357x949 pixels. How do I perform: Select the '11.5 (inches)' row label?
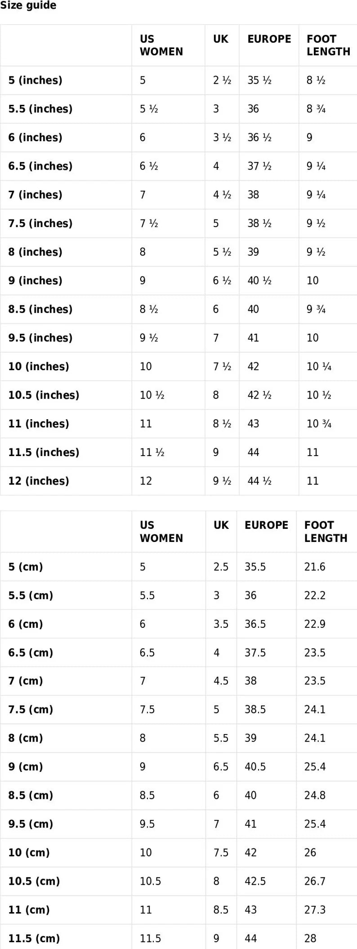[x=44, y=452]
